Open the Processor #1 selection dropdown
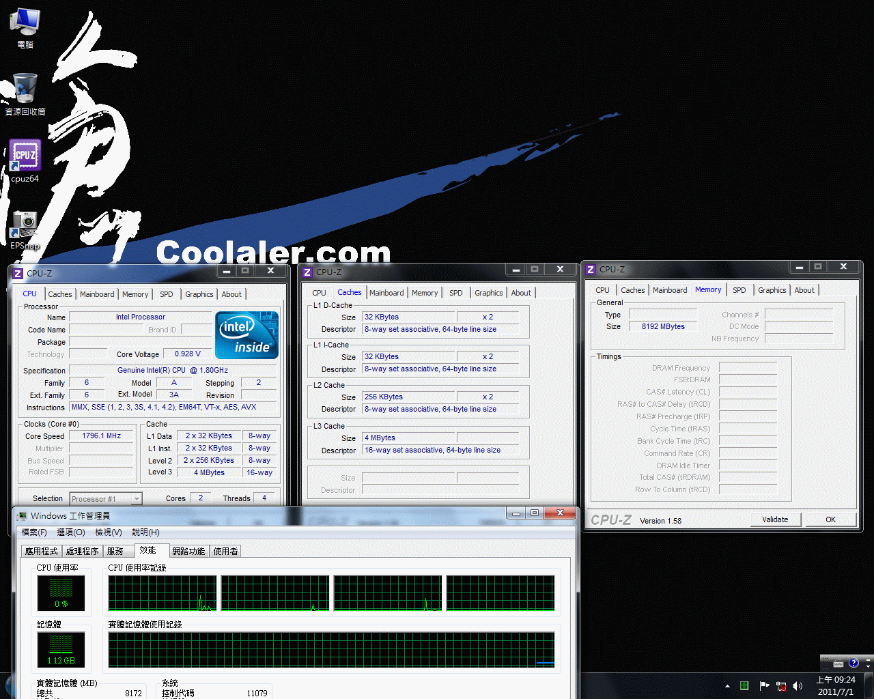The width and height of the screenshot is (874, 699). 106,499
